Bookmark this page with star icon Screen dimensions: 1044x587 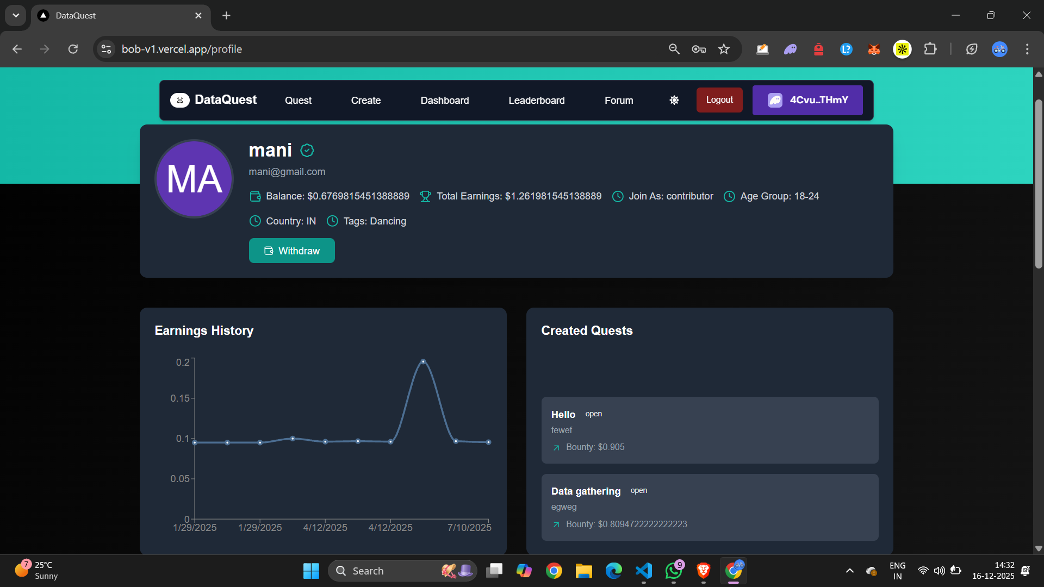(724, 49)
